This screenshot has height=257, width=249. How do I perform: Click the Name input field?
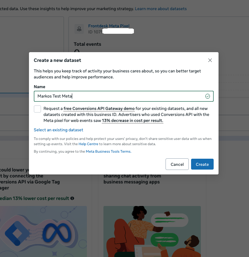[x=124, y=96]
